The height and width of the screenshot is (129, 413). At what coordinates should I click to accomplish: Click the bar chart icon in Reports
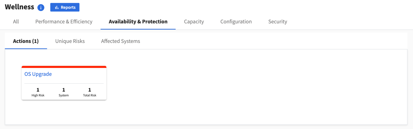[x=57, y=8]
